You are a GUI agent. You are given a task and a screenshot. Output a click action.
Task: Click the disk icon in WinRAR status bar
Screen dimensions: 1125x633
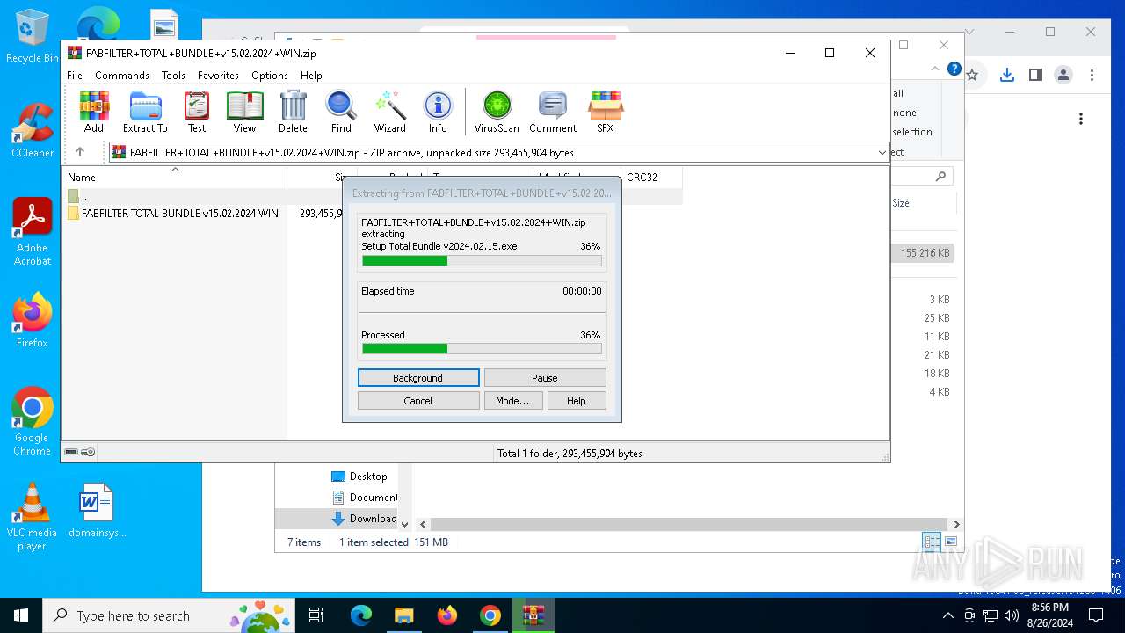tap(71, 453)
